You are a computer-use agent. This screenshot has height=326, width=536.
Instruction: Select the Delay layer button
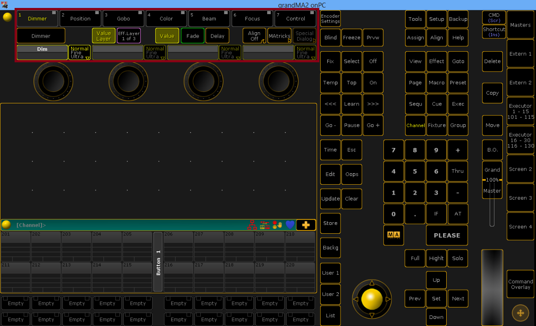point(217,36)
